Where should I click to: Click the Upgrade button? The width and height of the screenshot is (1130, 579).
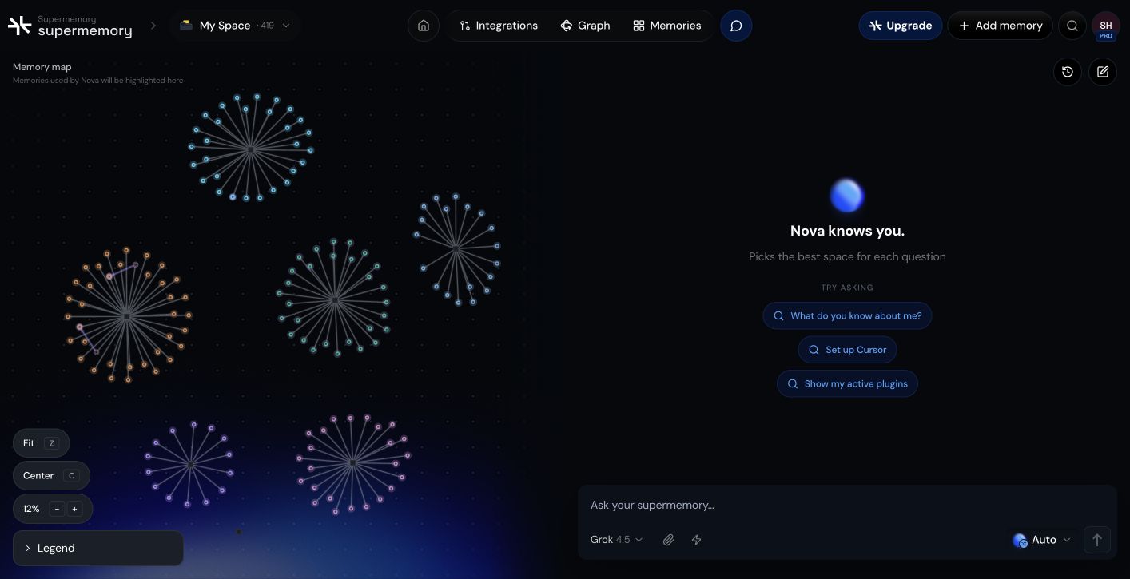click(901, 26)
